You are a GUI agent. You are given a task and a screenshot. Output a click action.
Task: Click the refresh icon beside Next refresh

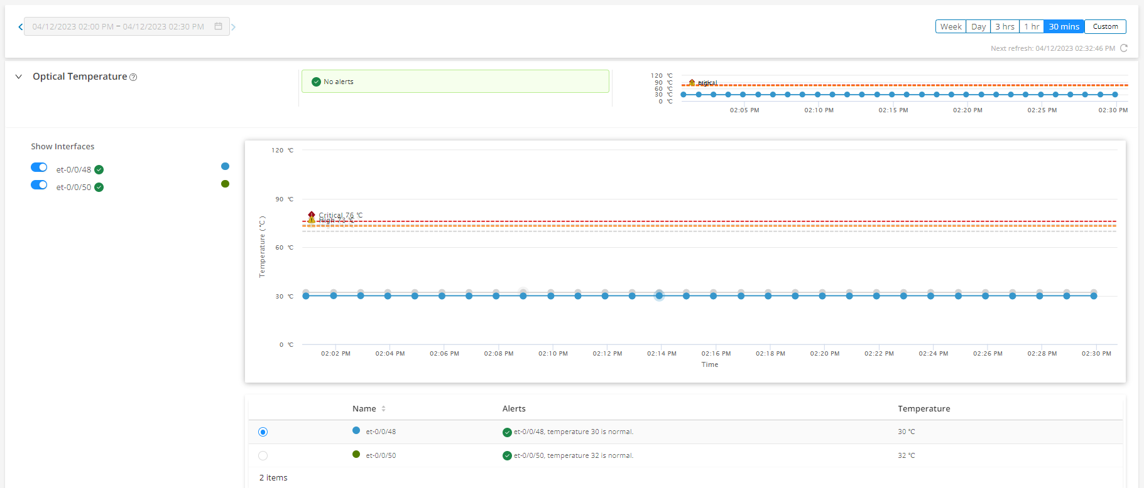(1124, 48)
